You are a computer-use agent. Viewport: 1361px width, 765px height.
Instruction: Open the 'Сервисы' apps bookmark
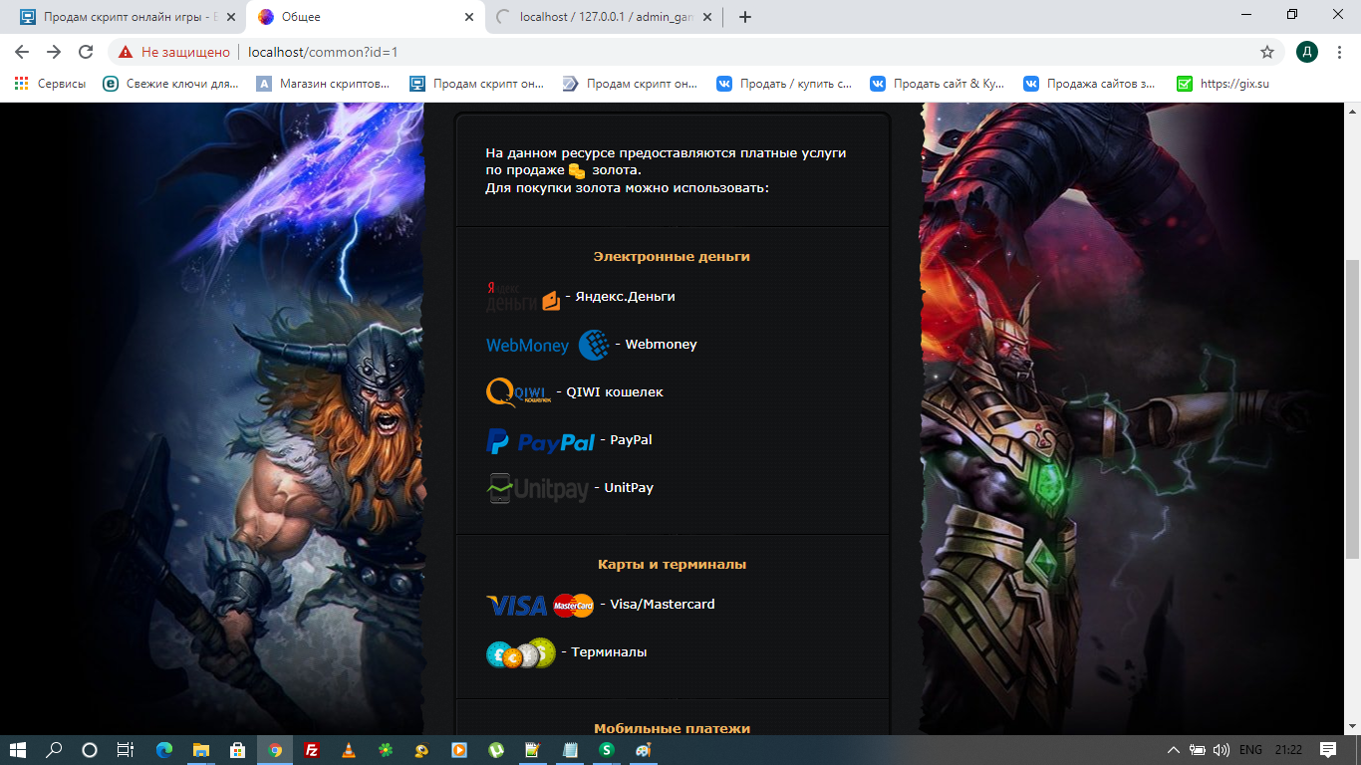pyautogui.click(x=50, y=84)
